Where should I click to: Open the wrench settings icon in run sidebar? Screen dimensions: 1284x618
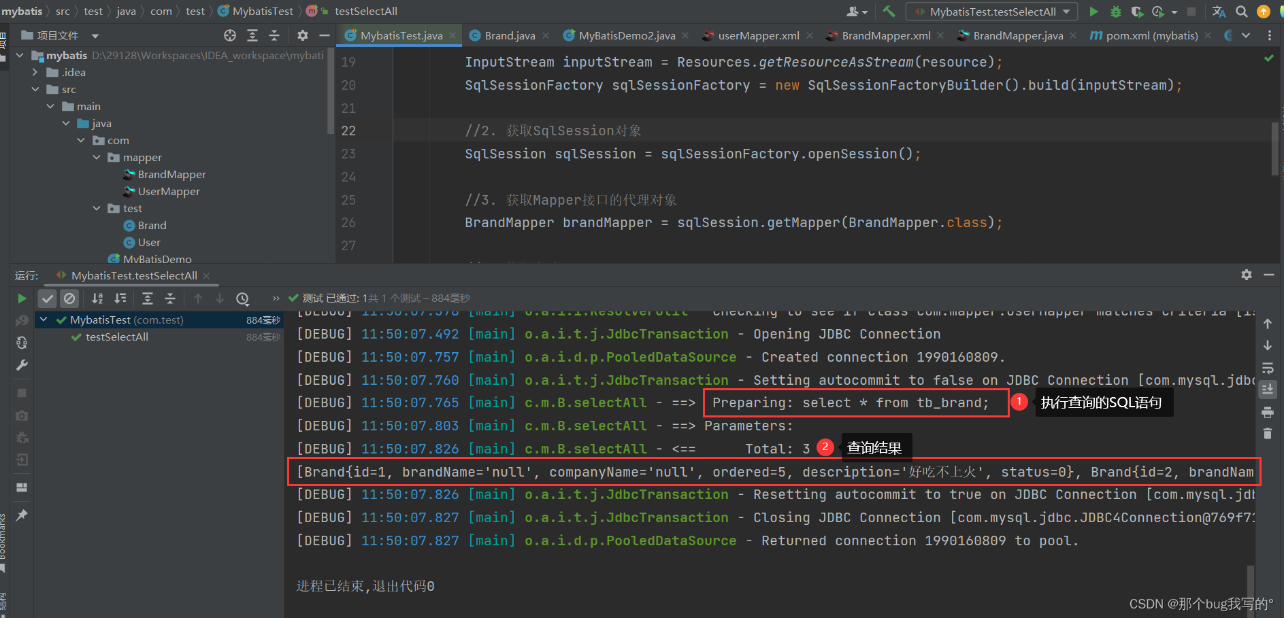(x=22, y=365)
